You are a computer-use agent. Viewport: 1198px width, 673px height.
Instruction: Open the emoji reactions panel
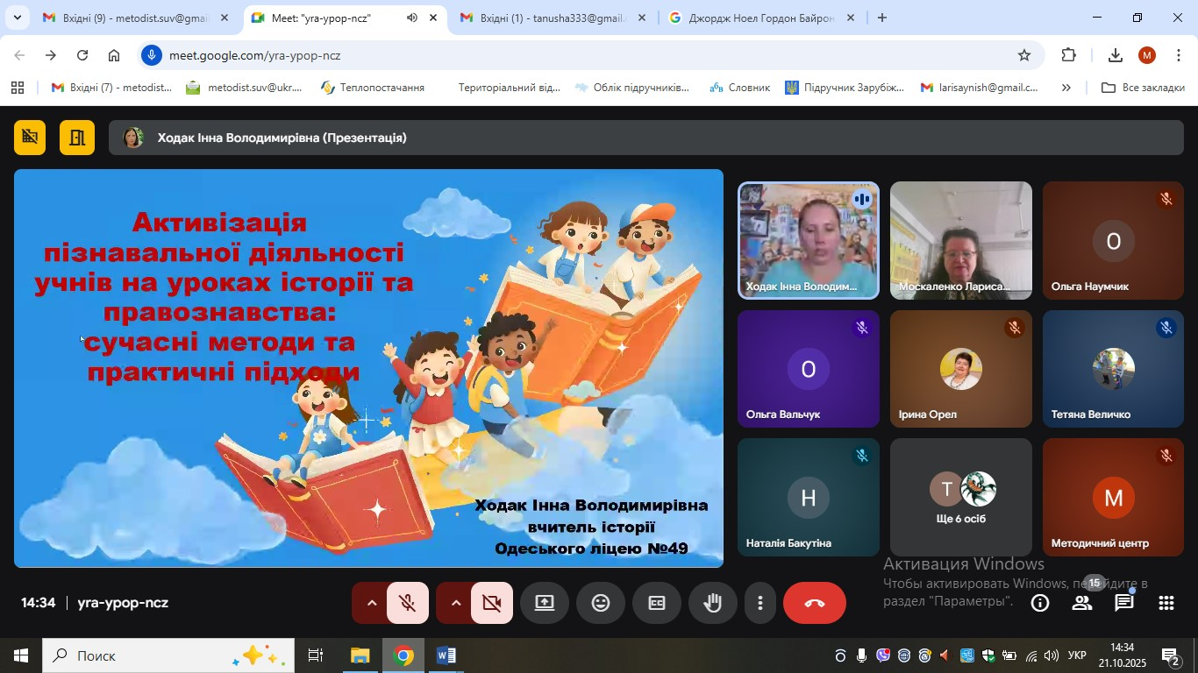pyautogui.click(x=601, y=603)
